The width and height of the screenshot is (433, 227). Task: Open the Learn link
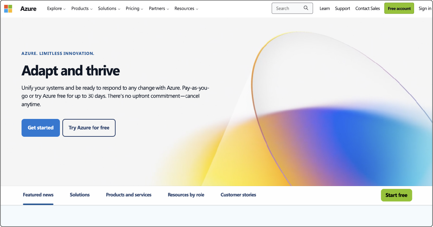pos(325,8)
